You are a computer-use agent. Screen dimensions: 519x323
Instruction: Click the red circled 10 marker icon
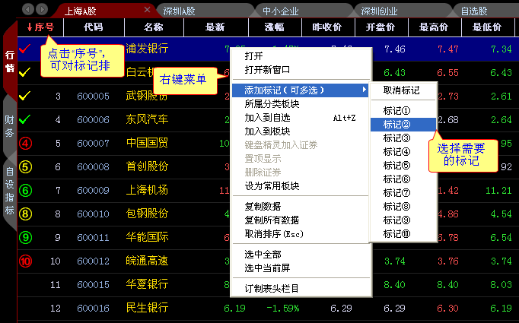[x=25, y=261]
